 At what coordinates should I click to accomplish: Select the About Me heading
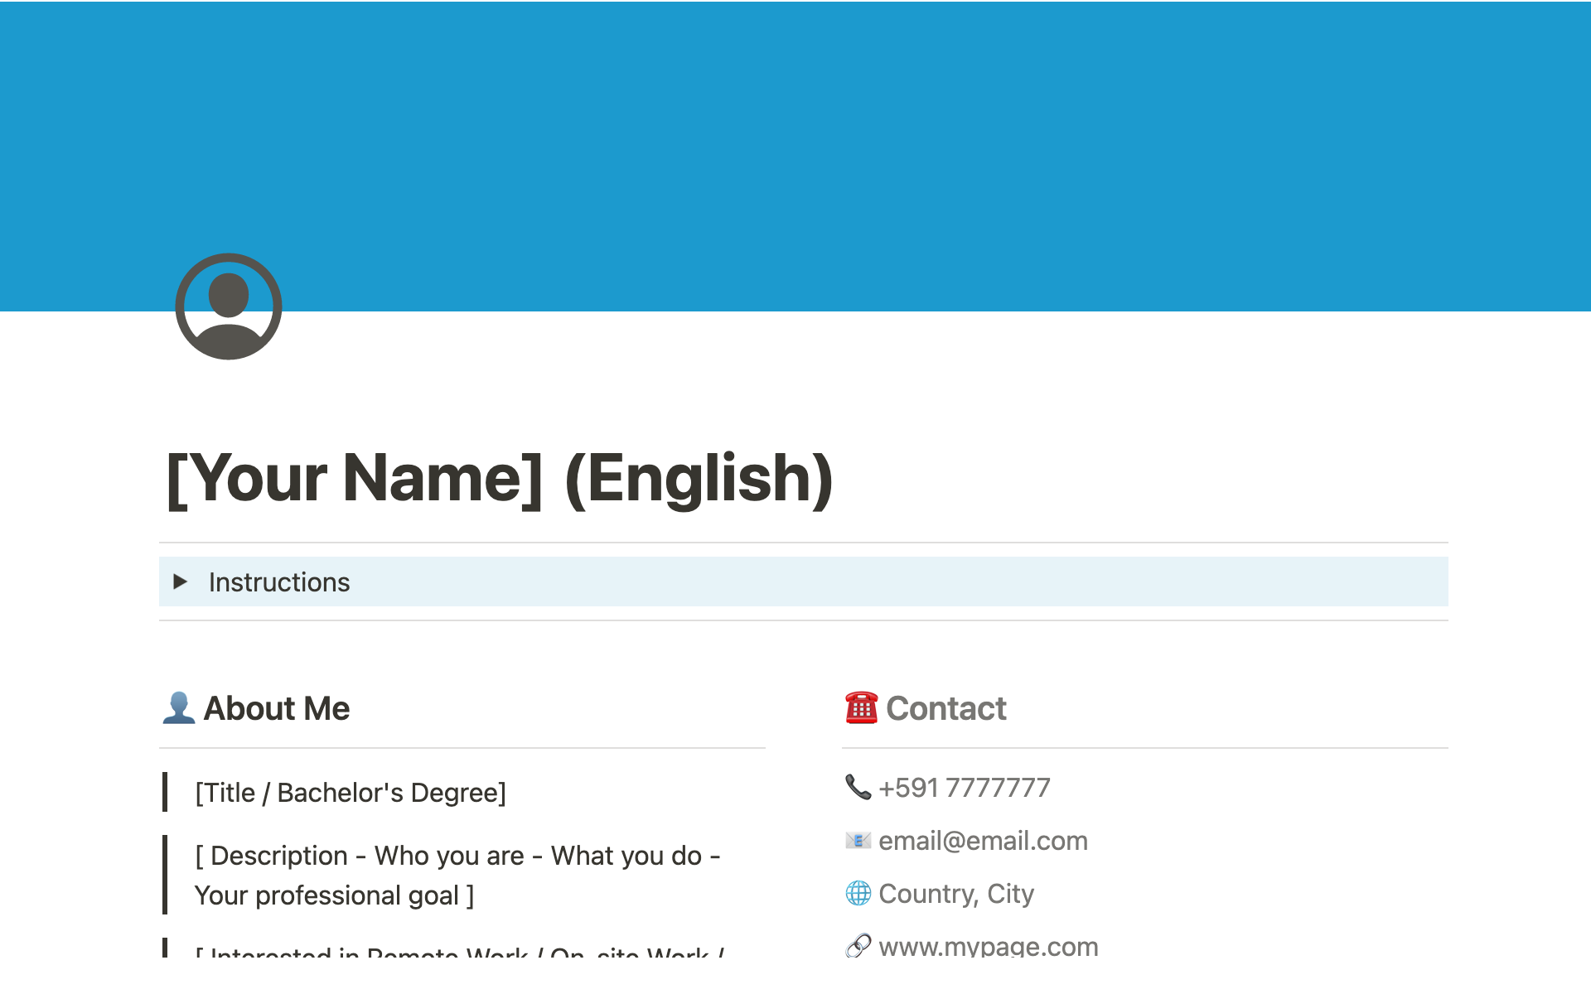pyautogui.click(x=277, y=709)
